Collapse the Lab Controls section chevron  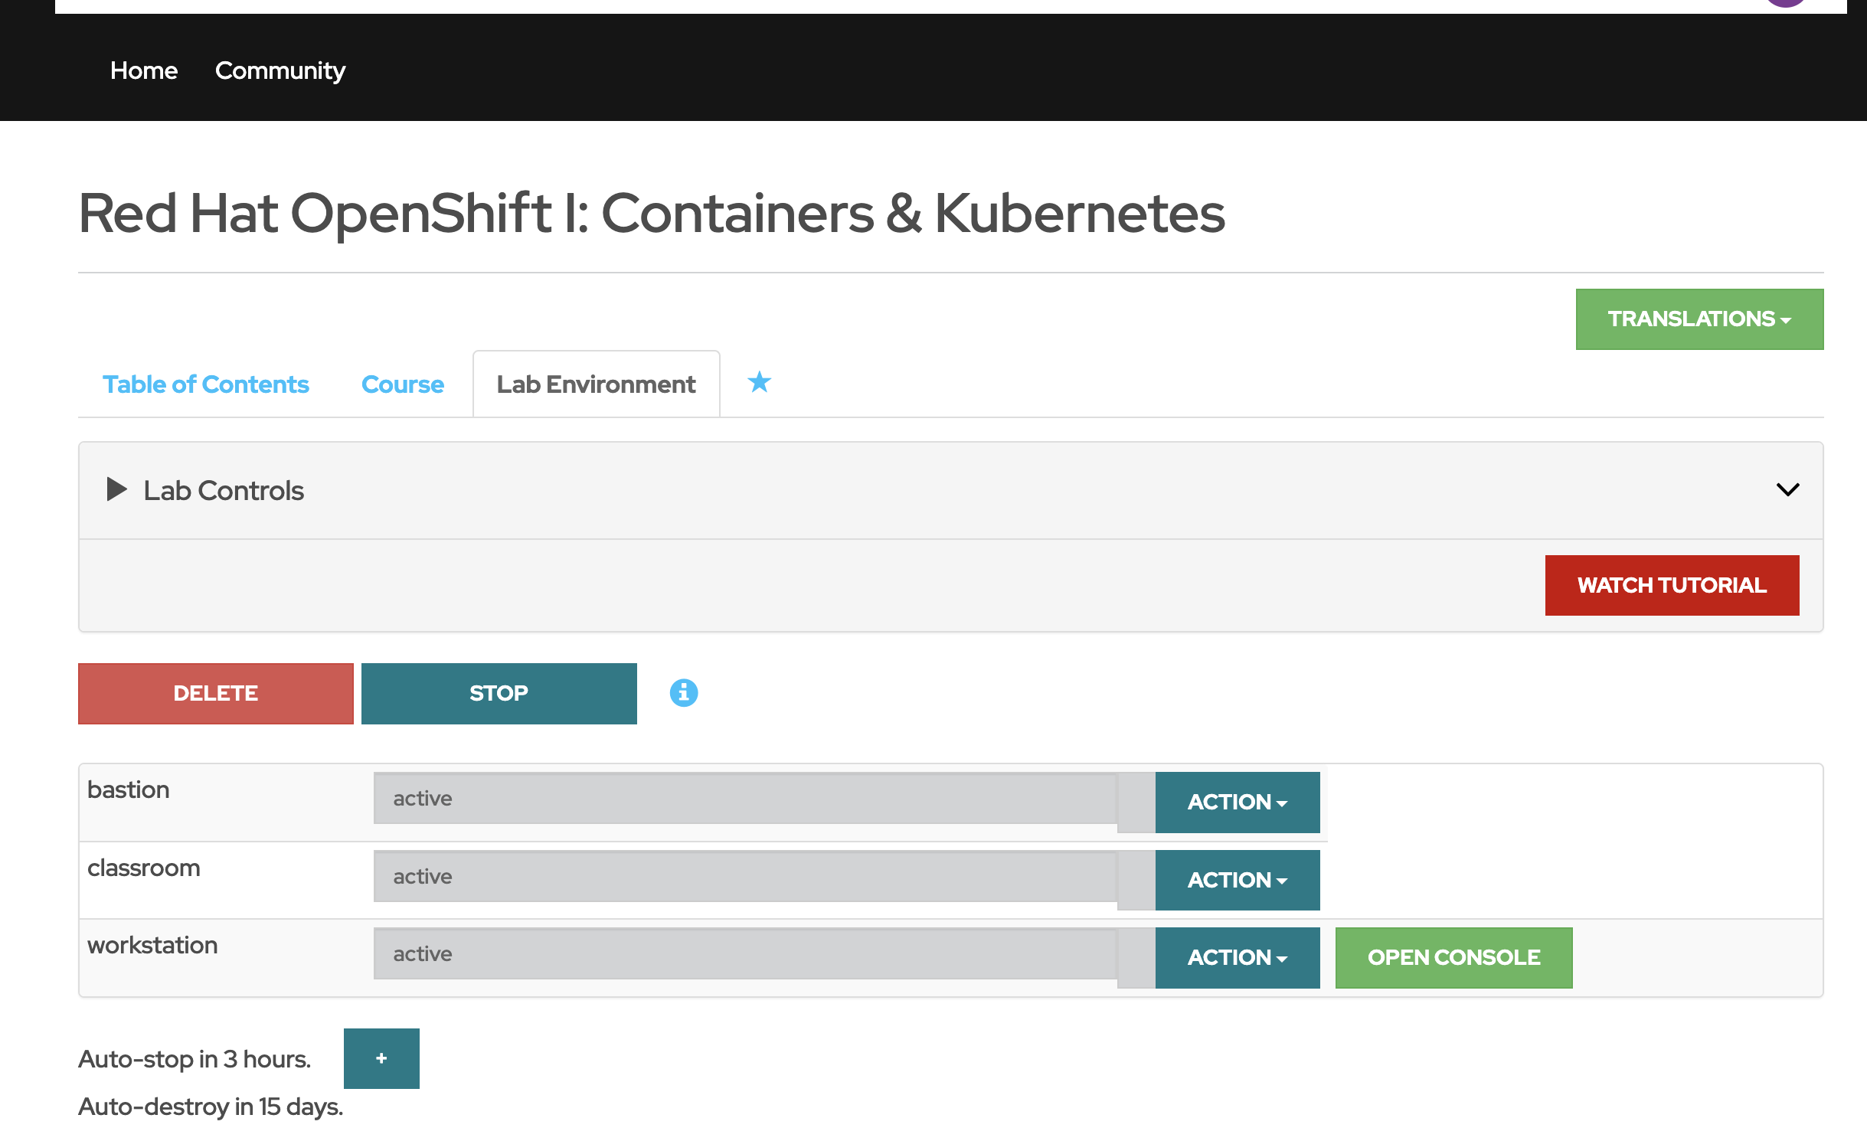tap(1788, 489)
